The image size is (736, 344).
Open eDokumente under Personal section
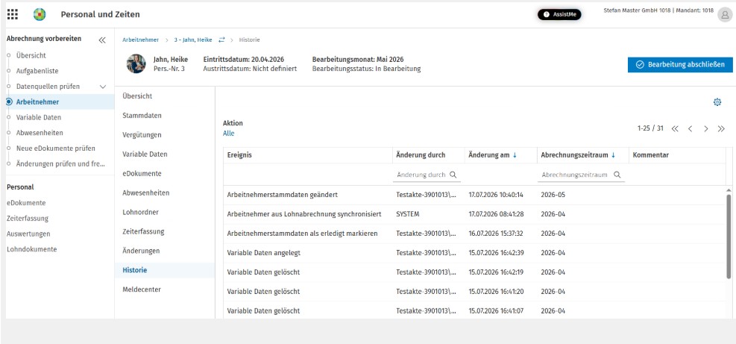26,203
